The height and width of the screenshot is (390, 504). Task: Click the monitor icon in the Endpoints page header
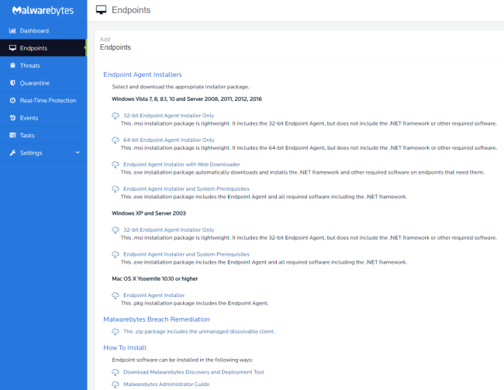point(101,10)
